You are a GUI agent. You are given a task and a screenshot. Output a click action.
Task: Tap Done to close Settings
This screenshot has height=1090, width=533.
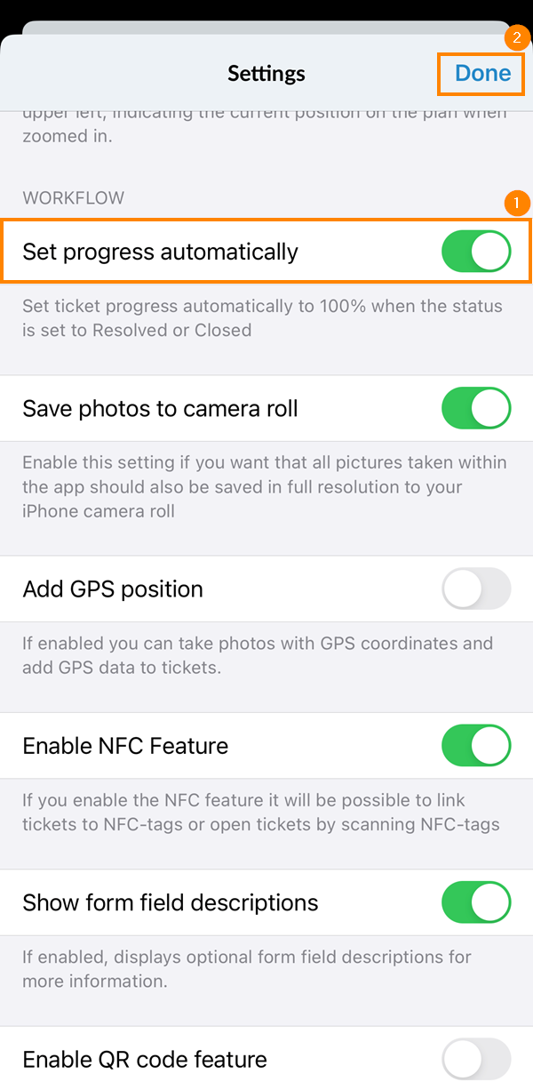[483, 73]
